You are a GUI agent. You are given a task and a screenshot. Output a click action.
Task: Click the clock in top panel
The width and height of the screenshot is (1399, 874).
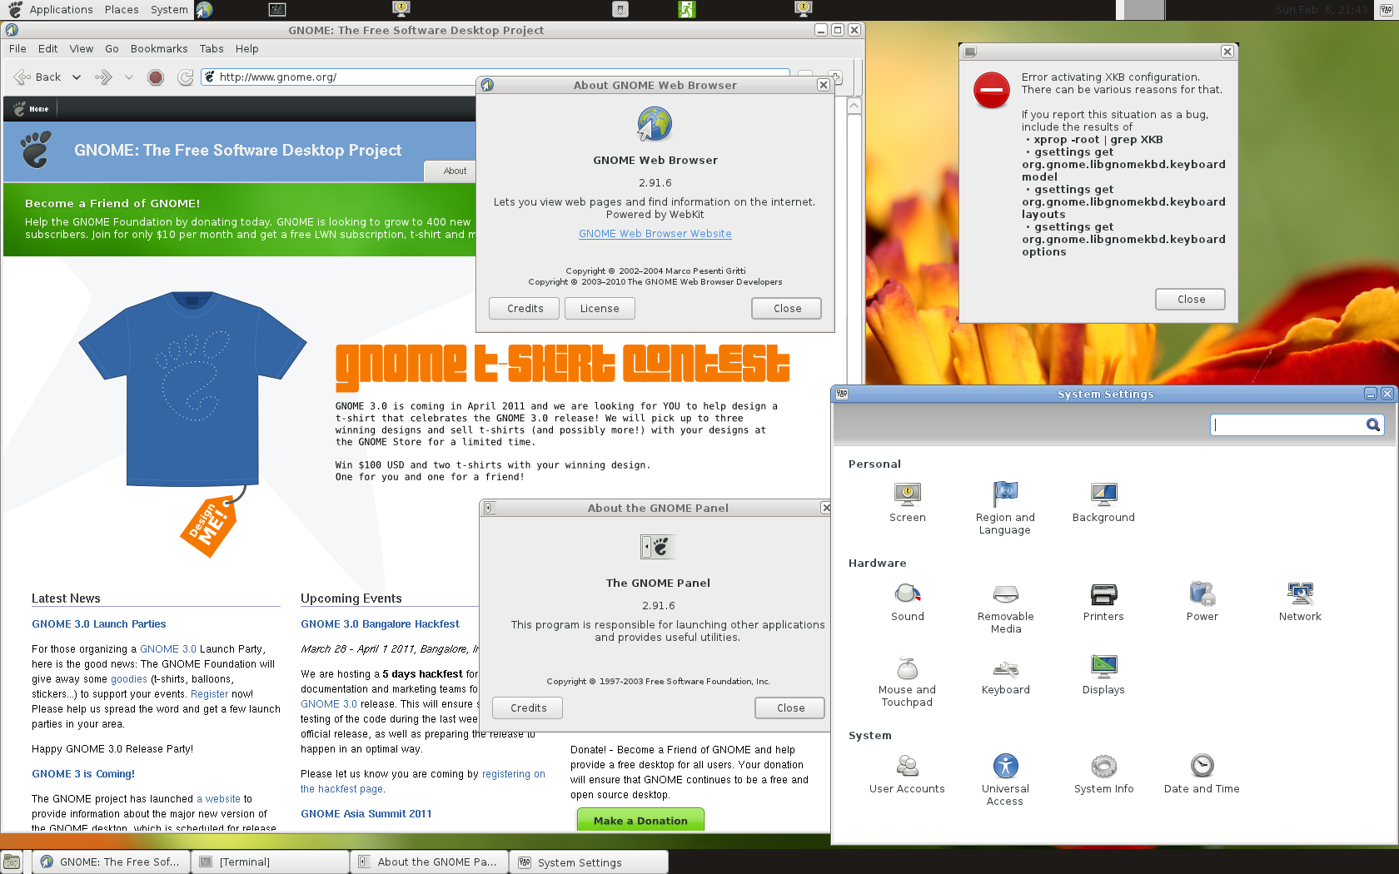click(x=1321, y=10)
